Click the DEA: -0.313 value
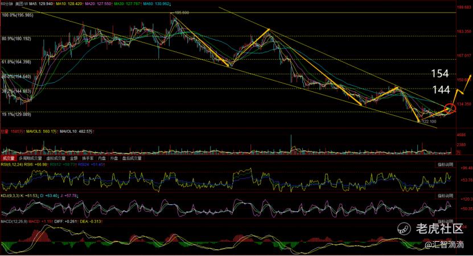This screenshot has height=256, width=473. click(91, 221)
